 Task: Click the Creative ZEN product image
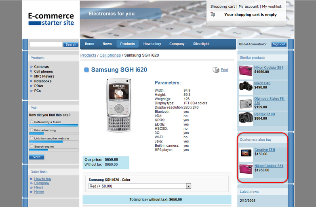[246, 153]
